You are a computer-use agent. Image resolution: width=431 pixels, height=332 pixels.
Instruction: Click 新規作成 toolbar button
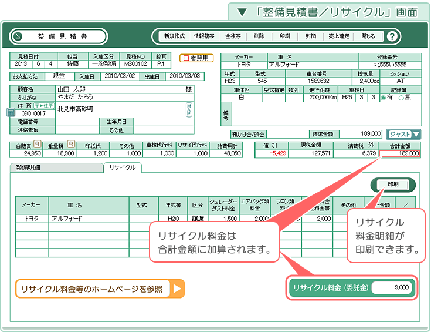pos(174,36)
